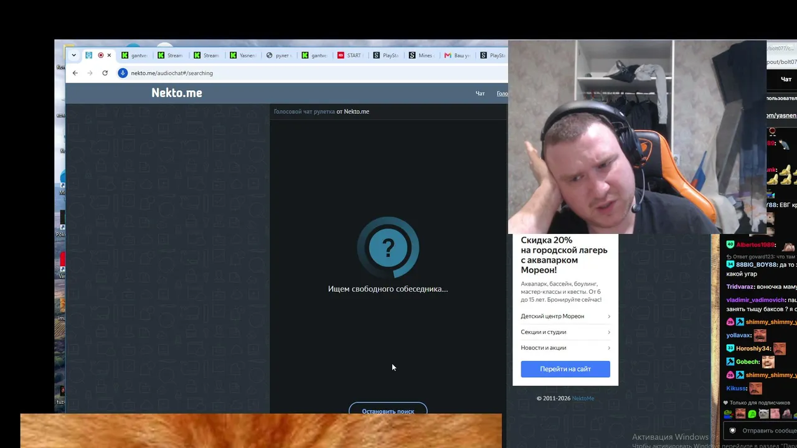Pick the green round emote in emote row
Viewport: 797px width, 448px height.
(752, 414)
